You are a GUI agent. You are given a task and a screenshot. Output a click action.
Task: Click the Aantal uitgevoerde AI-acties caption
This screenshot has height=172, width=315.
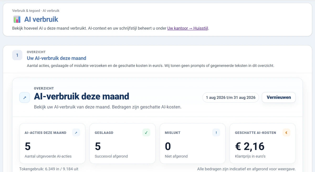click(48, 156)
